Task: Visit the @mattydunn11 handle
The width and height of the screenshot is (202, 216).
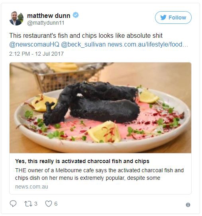Action: tap(46, 23)
